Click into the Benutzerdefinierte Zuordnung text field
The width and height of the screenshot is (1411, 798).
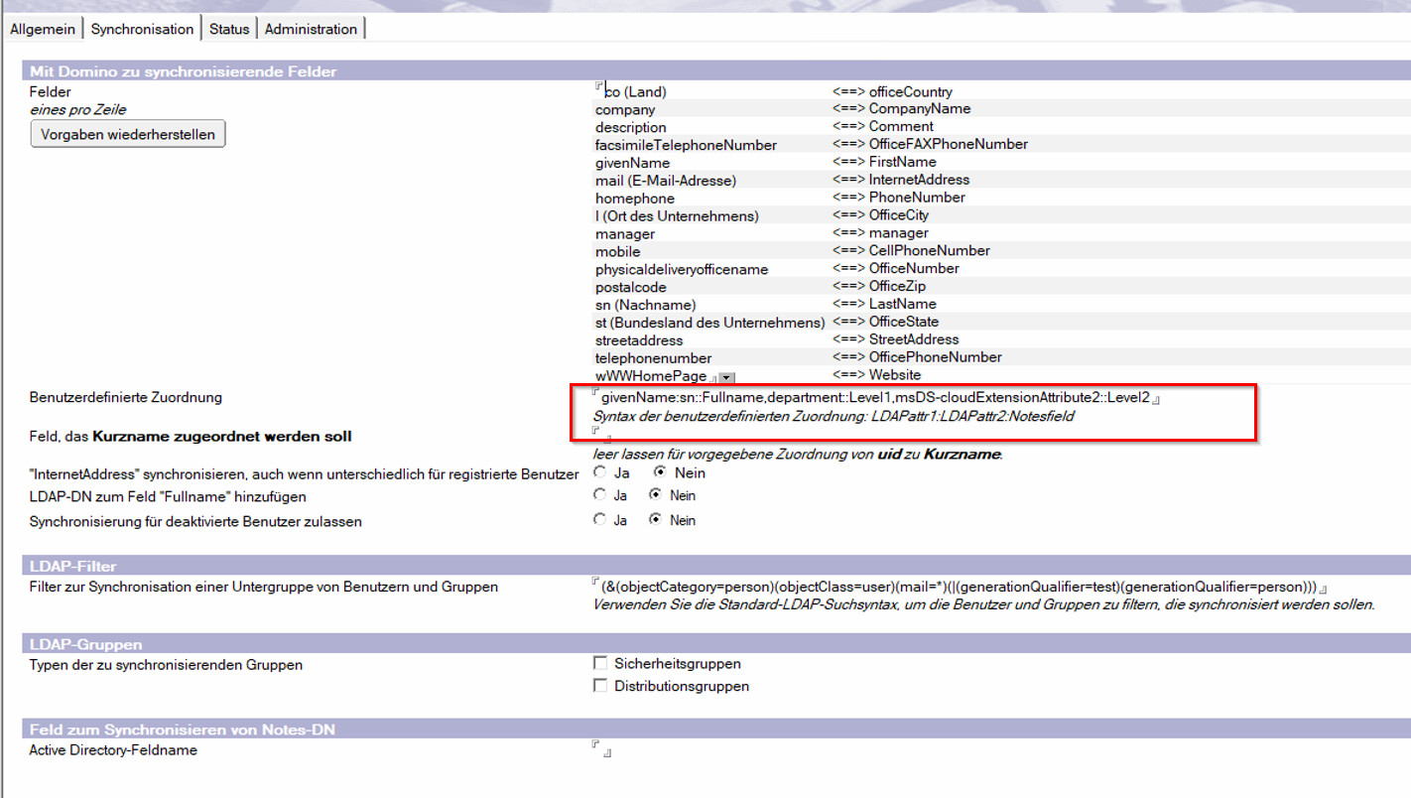873,397
